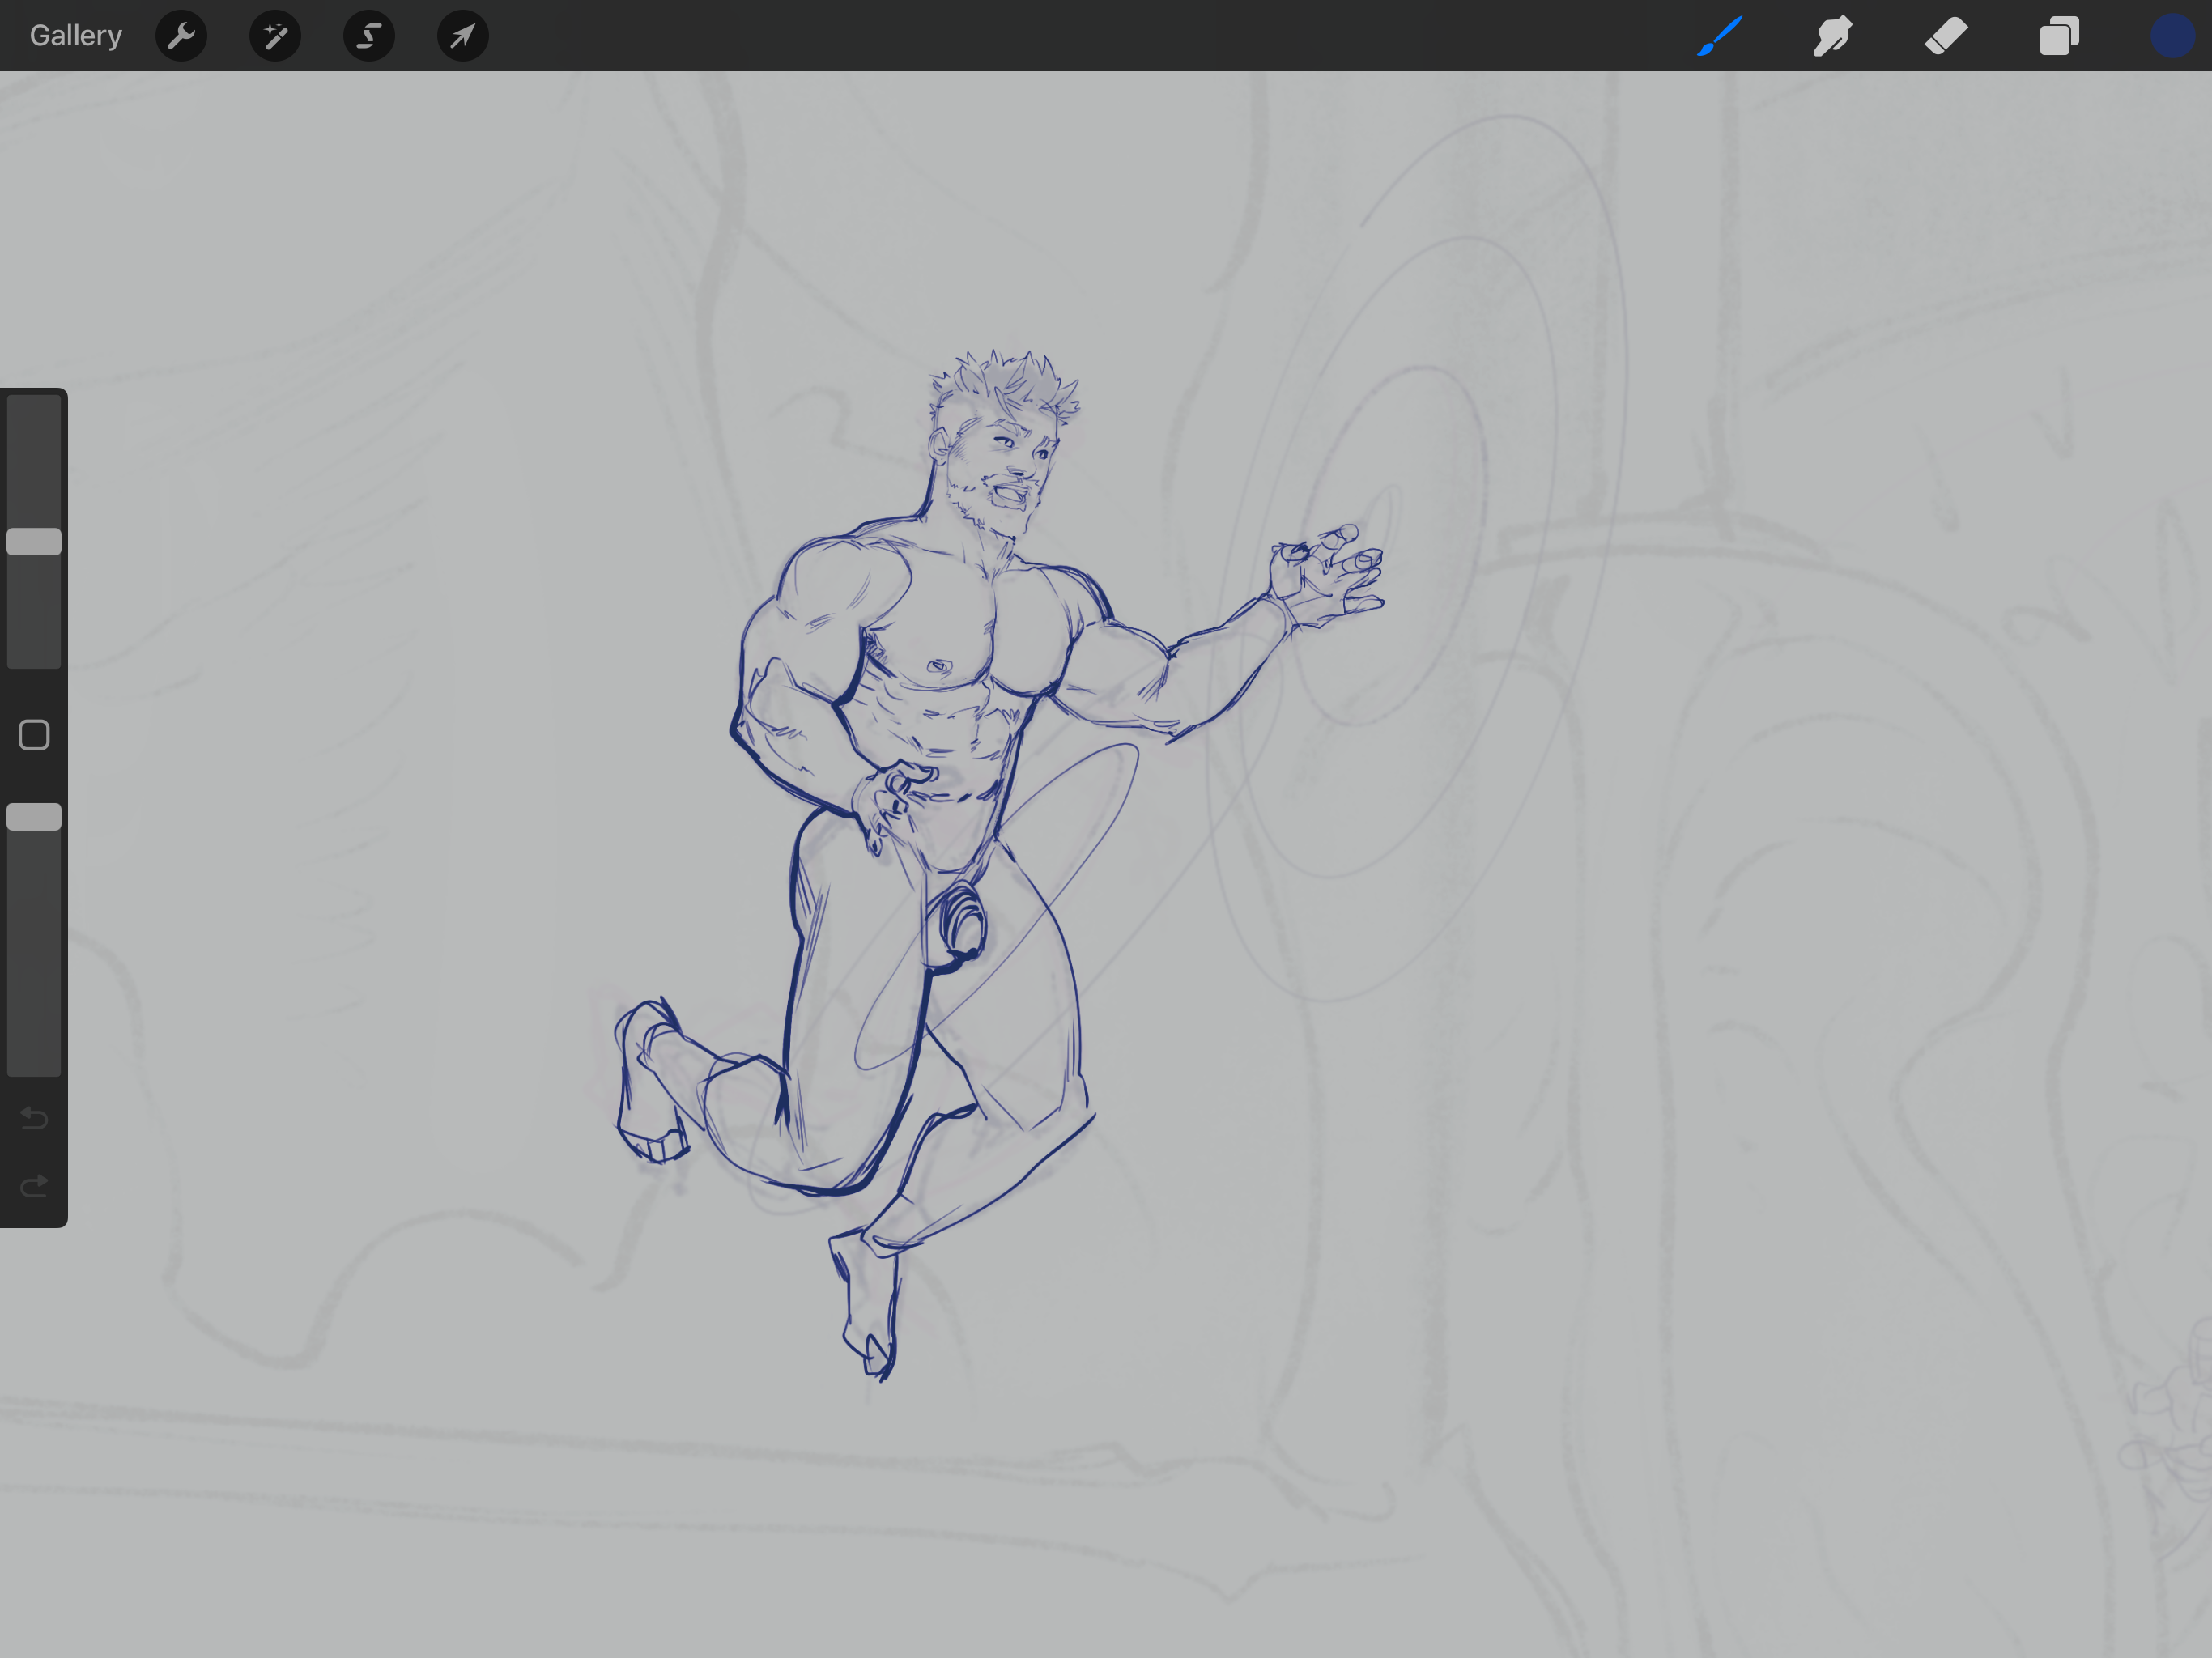Open the Actions wrench menu
Screen dimensions: 2212x1658
pos(181,36)
